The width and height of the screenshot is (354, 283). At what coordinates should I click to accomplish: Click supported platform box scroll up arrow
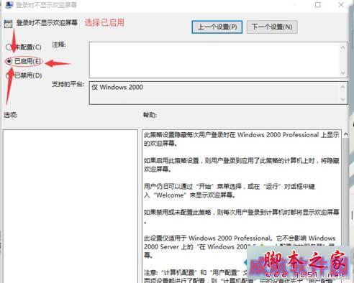pyautogui.click(x=343, y=87)
